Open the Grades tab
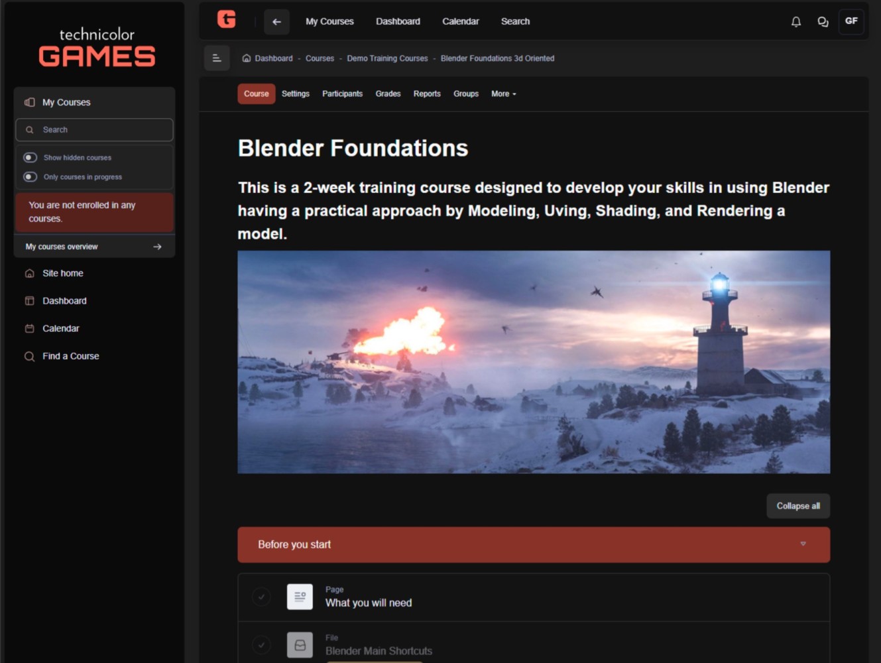 (388, 94)
